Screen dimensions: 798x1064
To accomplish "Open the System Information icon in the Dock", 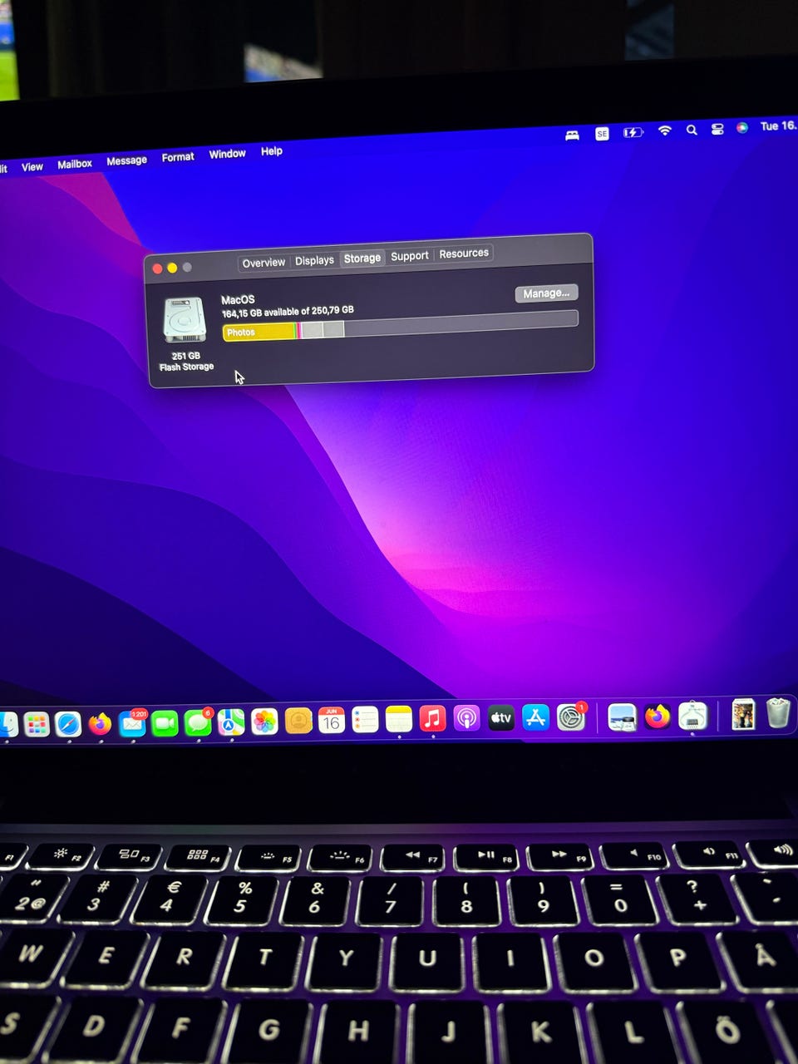I will 692,715.
